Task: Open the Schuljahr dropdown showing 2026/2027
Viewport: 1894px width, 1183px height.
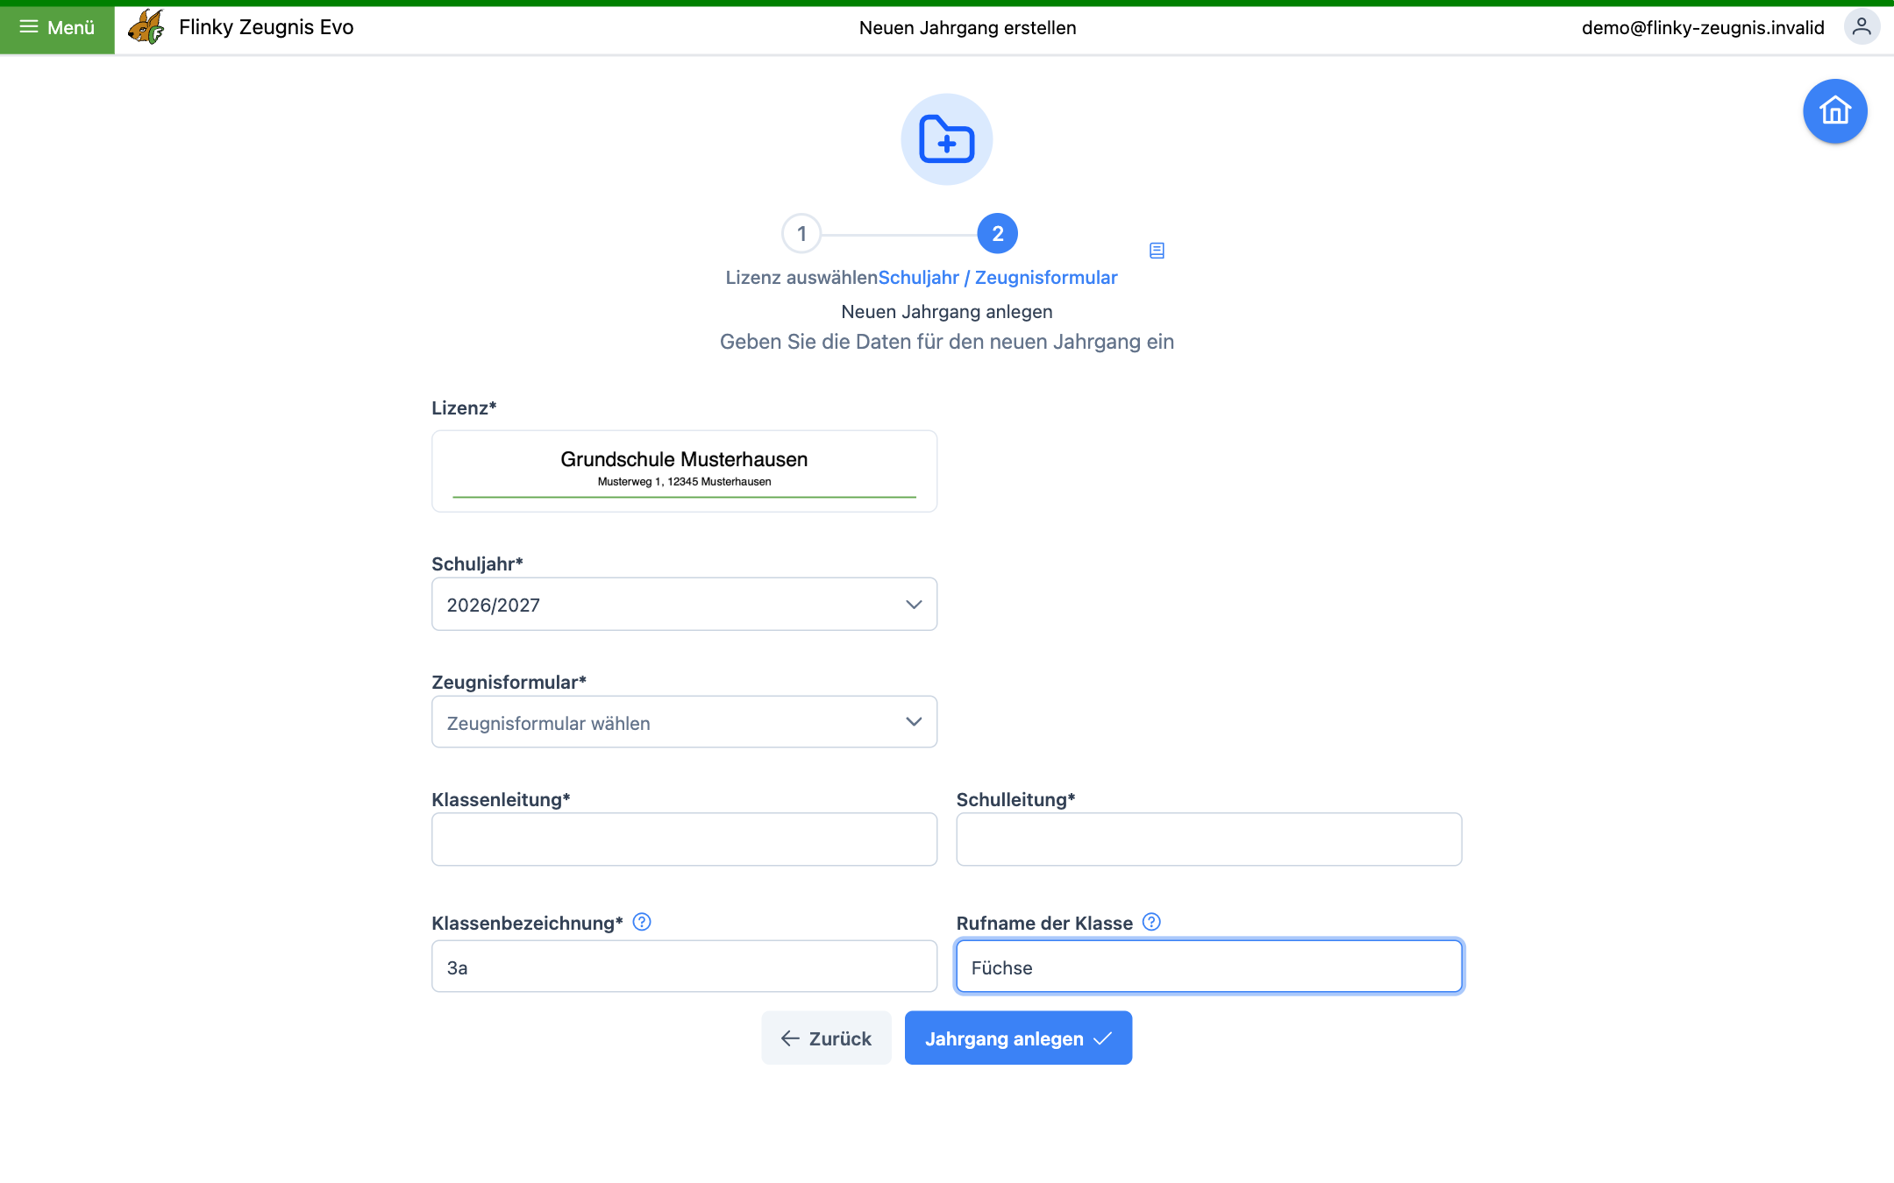Action: pyautogui.click(x=684, y=604)
